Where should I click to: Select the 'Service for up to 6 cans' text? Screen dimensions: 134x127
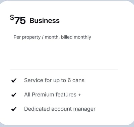tap(54, 80)
